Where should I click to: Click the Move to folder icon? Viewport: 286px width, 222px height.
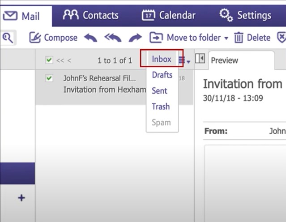pyautogui.click(x=156, y=38)
